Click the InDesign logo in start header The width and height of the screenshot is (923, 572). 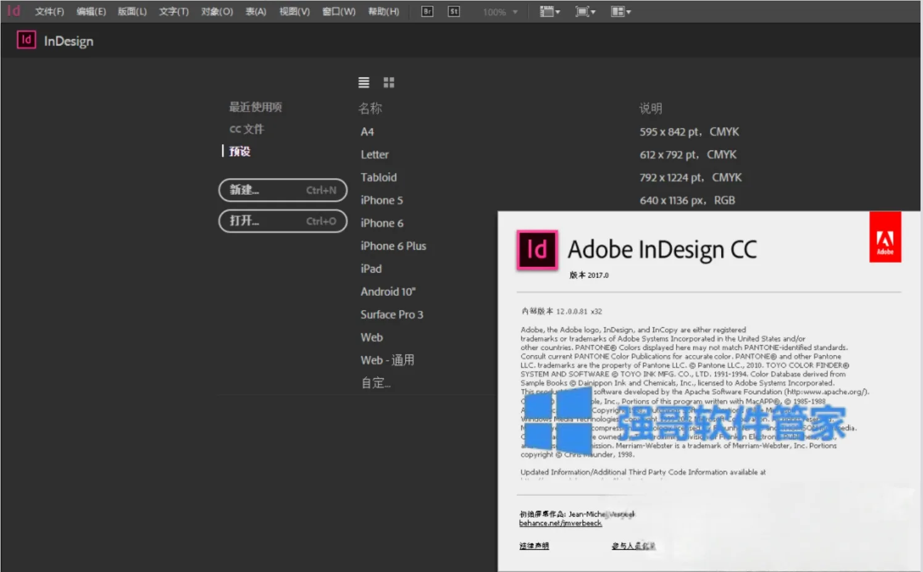[26, 40]
